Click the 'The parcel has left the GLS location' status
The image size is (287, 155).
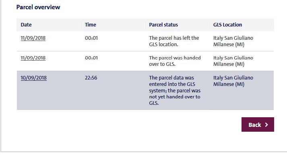(x=174, y=41)
